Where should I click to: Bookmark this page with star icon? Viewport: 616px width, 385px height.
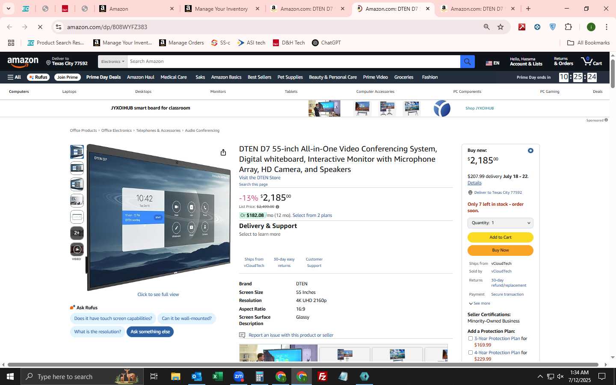[x=500, y=27]
